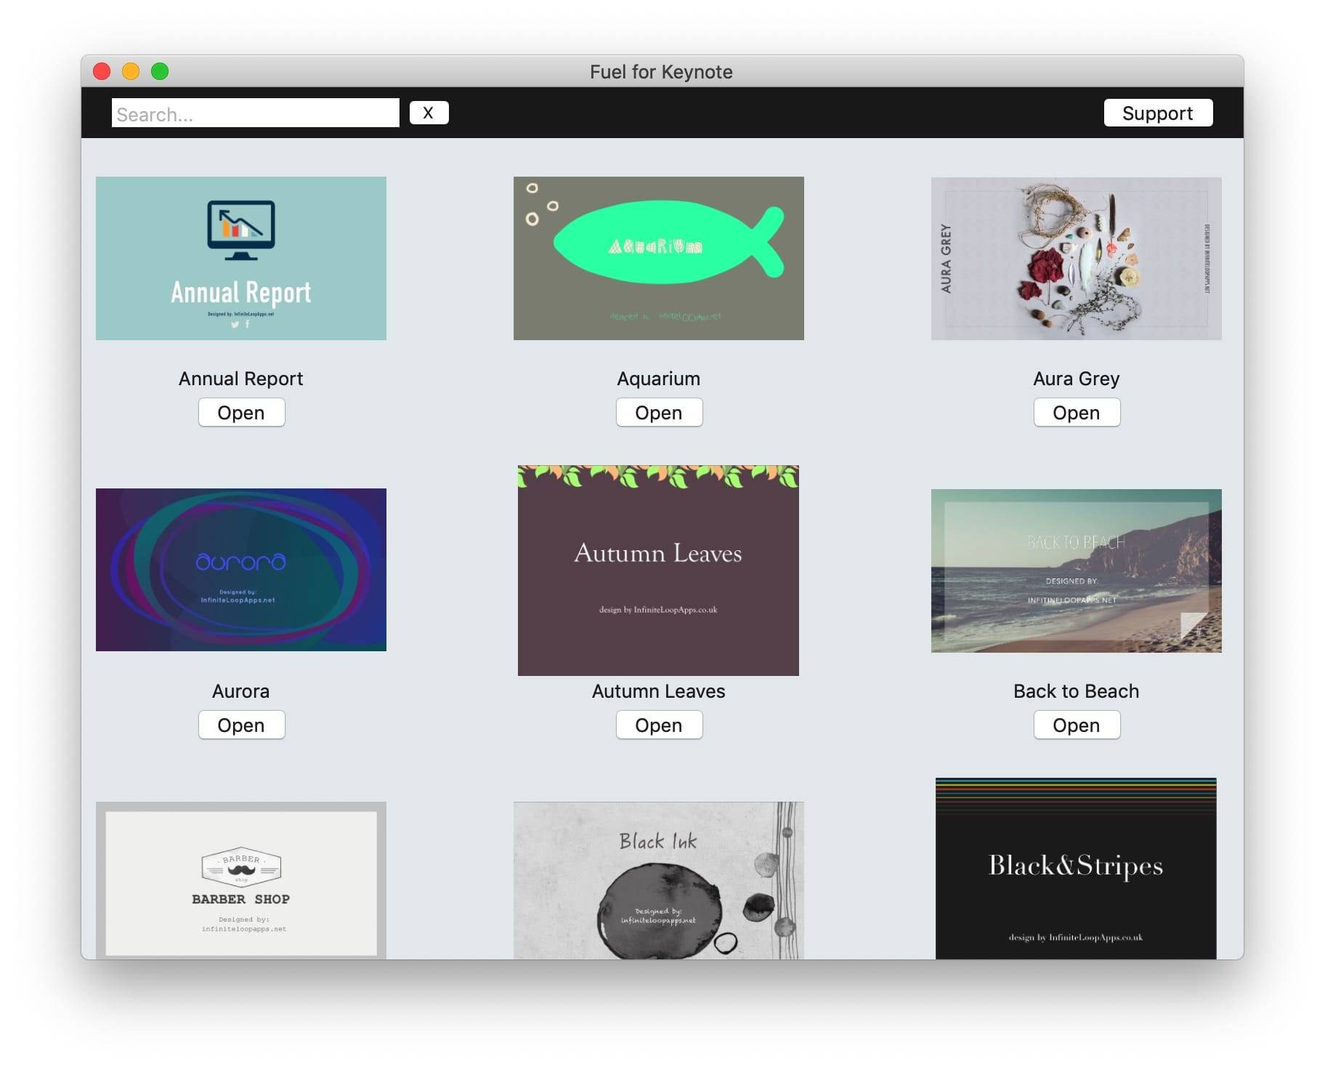Open the Annual Report template
Viewport: 1325px width, 1067px height.
click(x=241, y=413)
